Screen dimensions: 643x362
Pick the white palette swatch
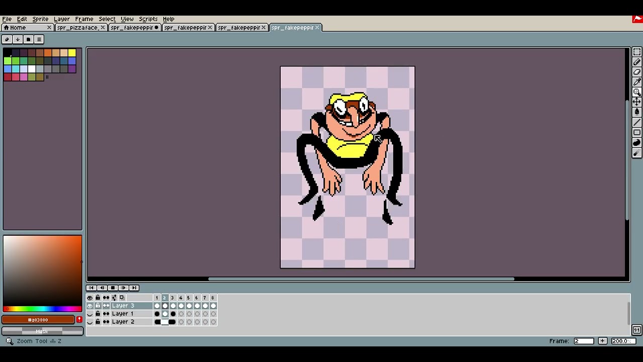click(x=32, y=69)
